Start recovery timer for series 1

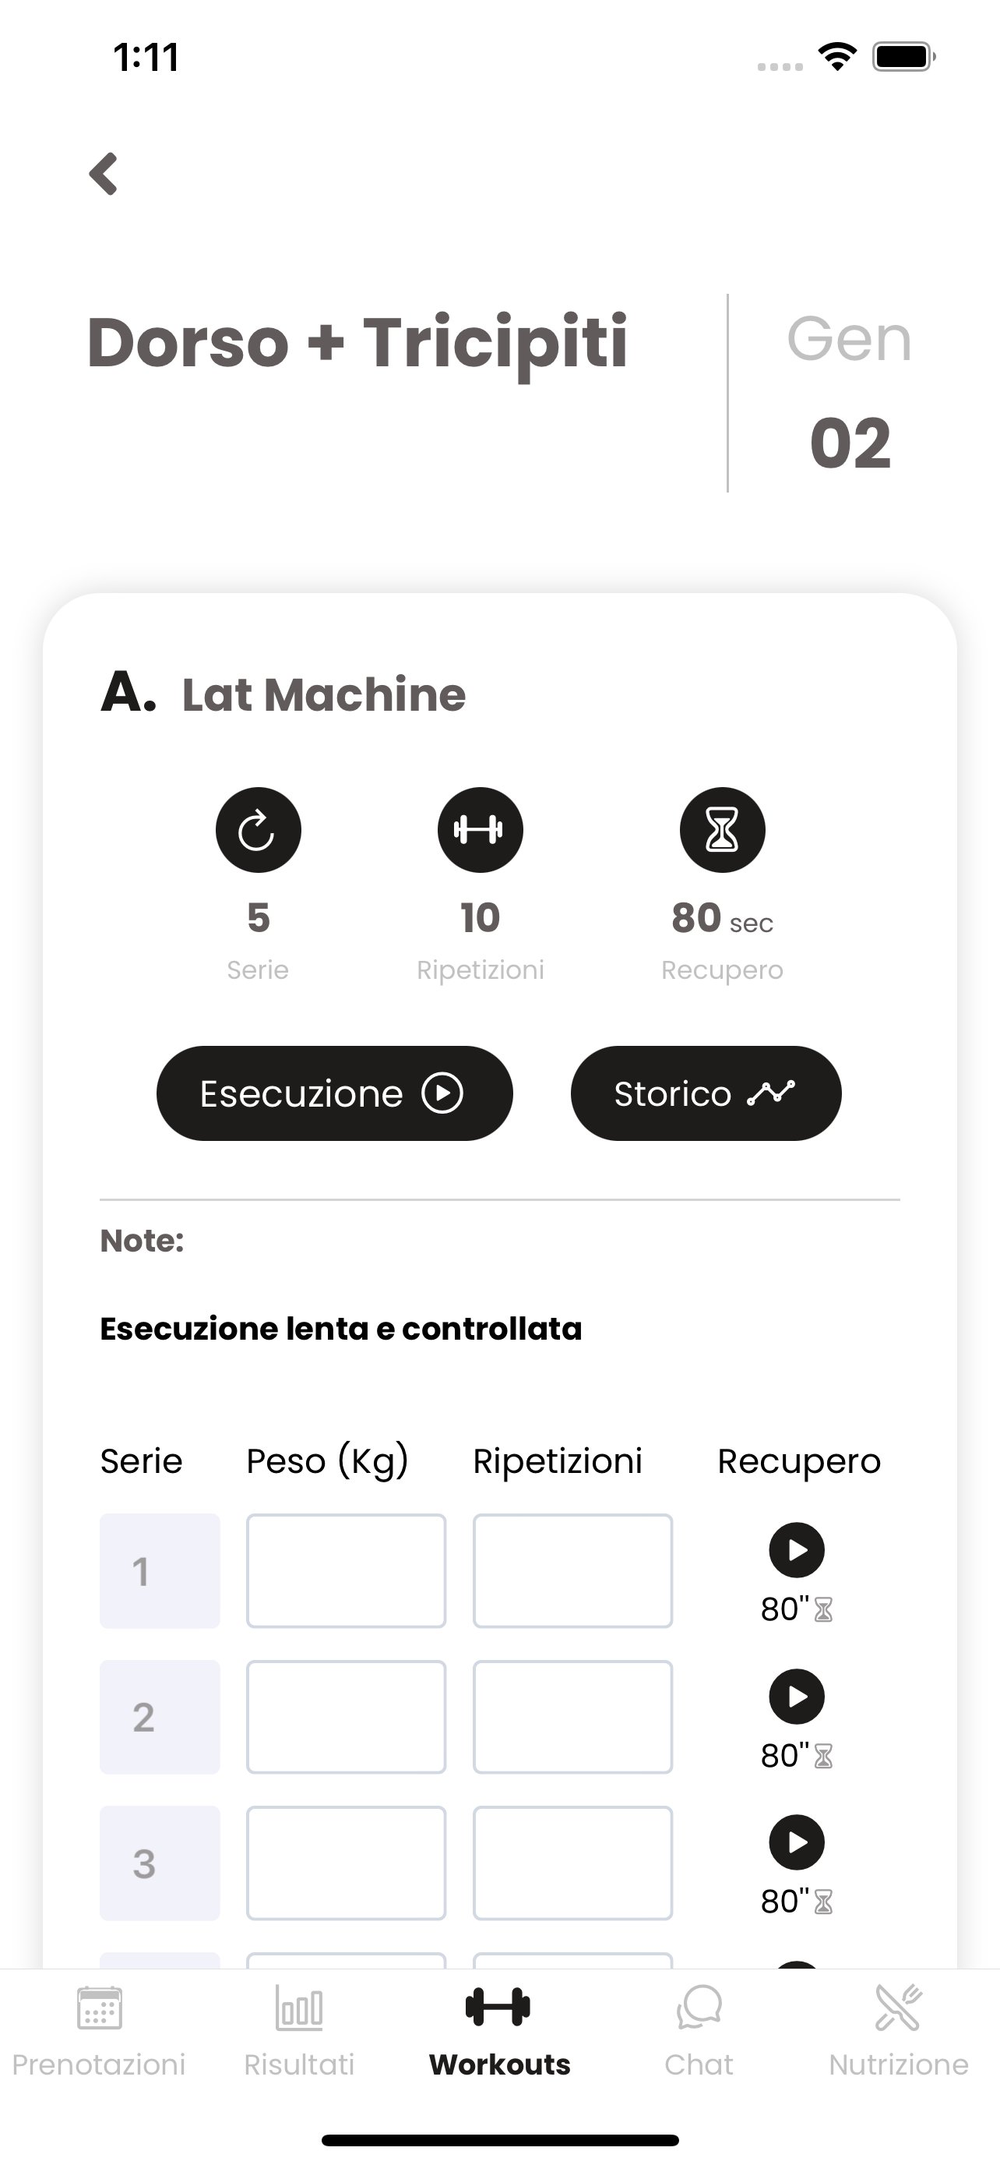[797, 1550]
